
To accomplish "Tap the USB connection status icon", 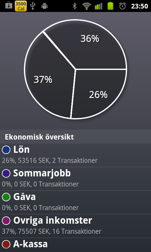I will click(x=33, y=6).
